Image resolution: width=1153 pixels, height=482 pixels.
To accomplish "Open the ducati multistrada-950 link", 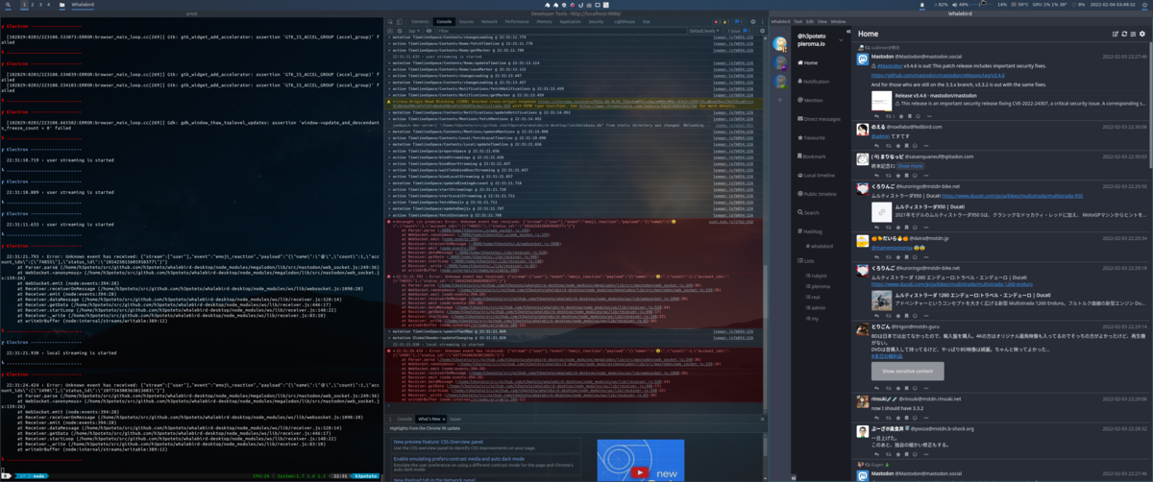I will tap(1010, 195).
